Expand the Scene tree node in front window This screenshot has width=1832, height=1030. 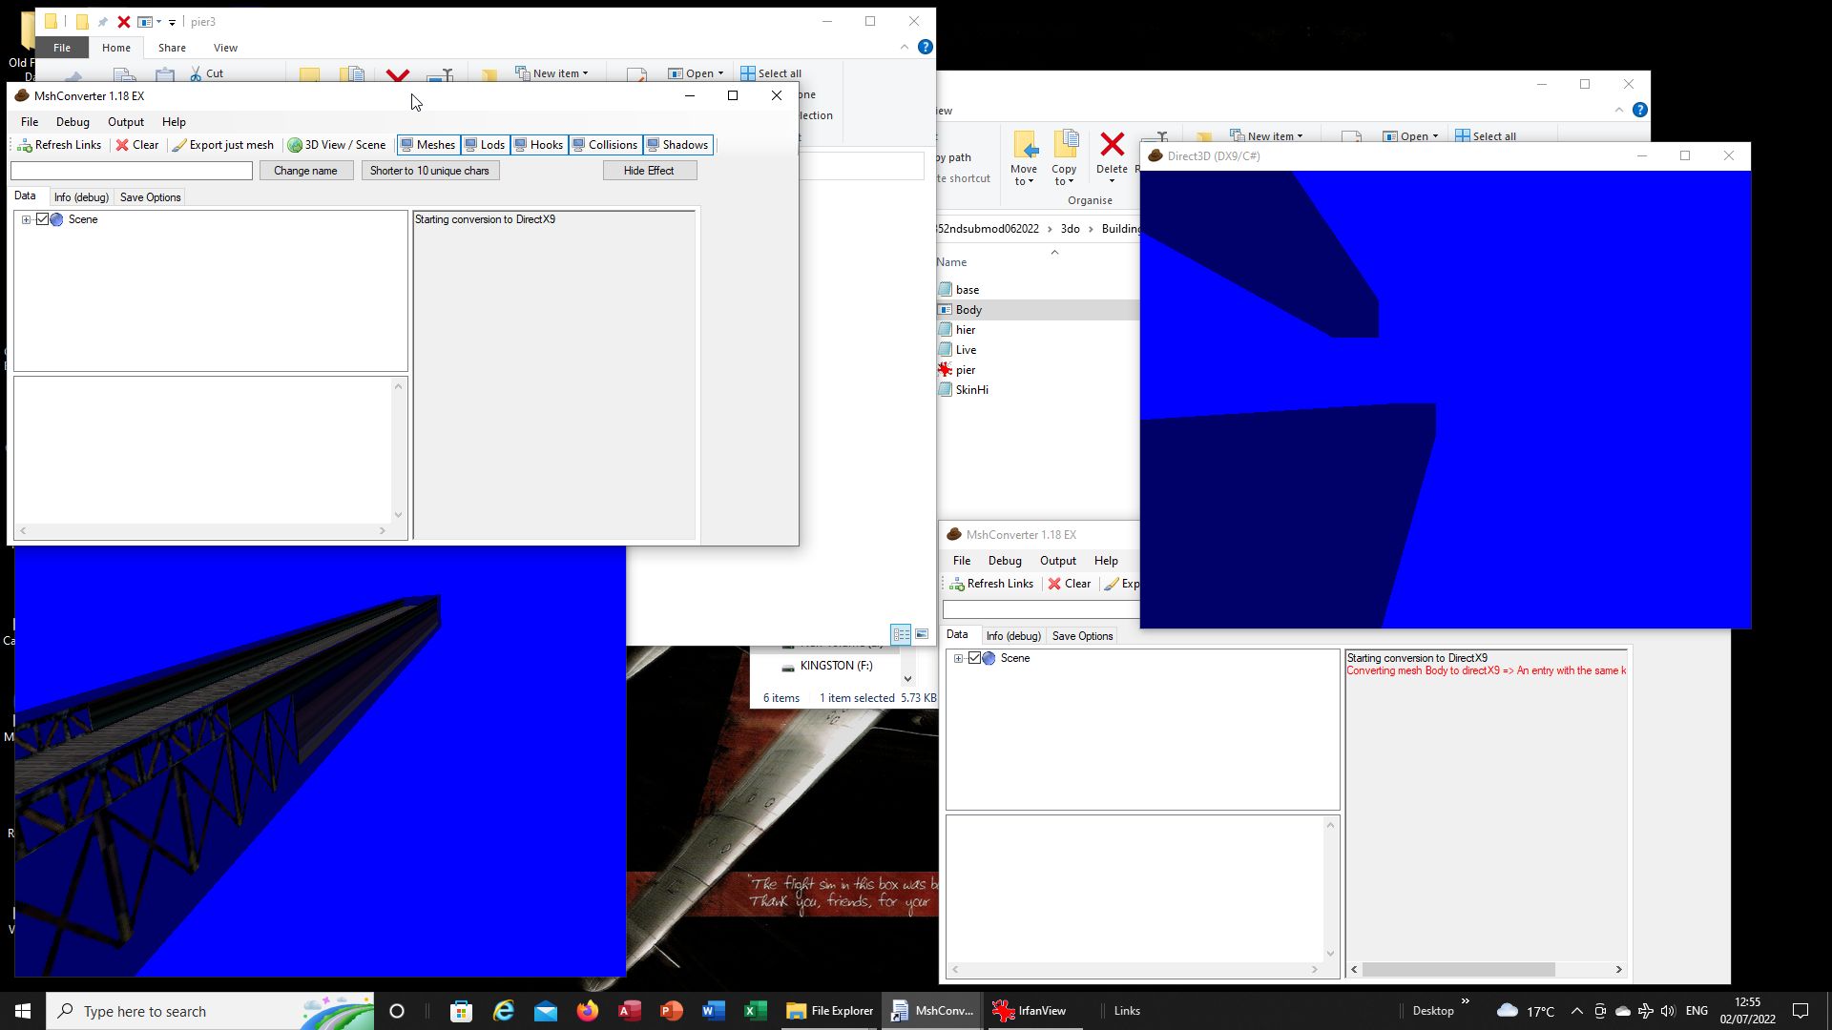pyautogui.click(x=27, y=219)
